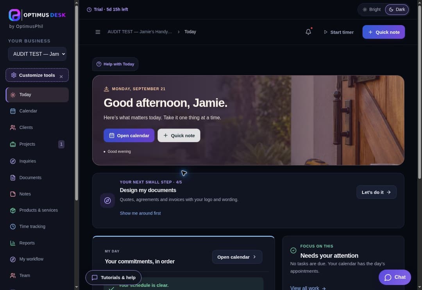Click the green check icon in Focus on this
Viewport: 422px width, 290px height.
pos(293,251)
